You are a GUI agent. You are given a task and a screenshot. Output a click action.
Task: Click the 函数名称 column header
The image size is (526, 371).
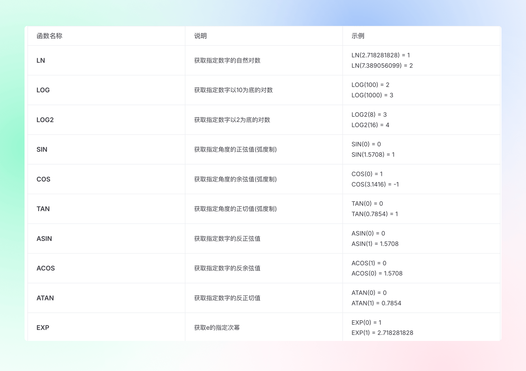coord(49,36)
